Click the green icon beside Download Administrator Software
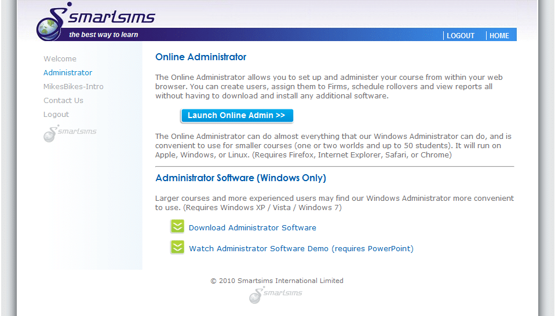 177,227
